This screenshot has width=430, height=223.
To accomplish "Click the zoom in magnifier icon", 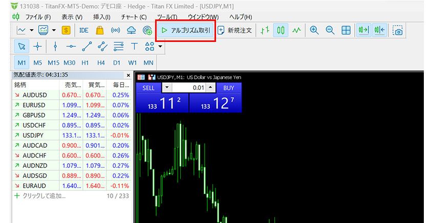I will tap(314, 30).
